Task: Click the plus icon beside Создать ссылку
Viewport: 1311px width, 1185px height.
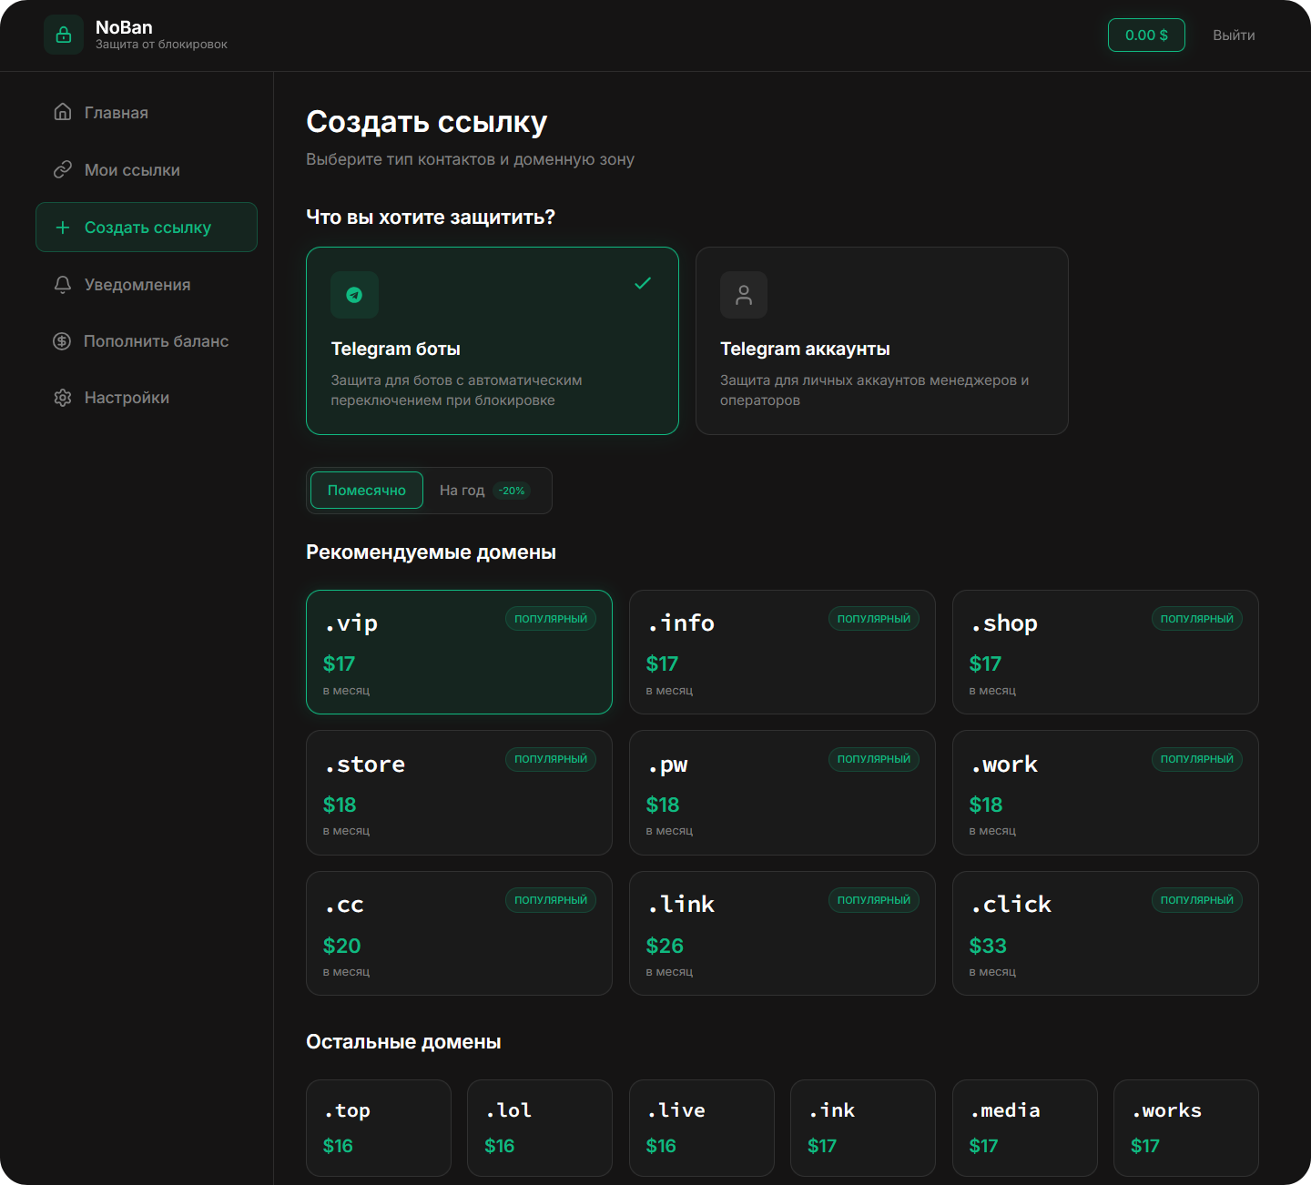Action: pos(63,228)
